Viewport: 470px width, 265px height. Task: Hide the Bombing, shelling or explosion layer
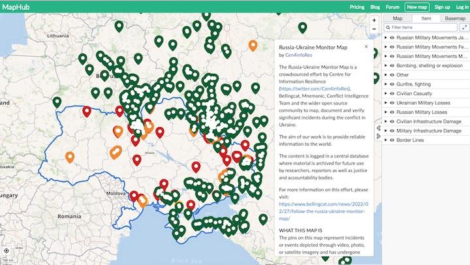[391, 66]
